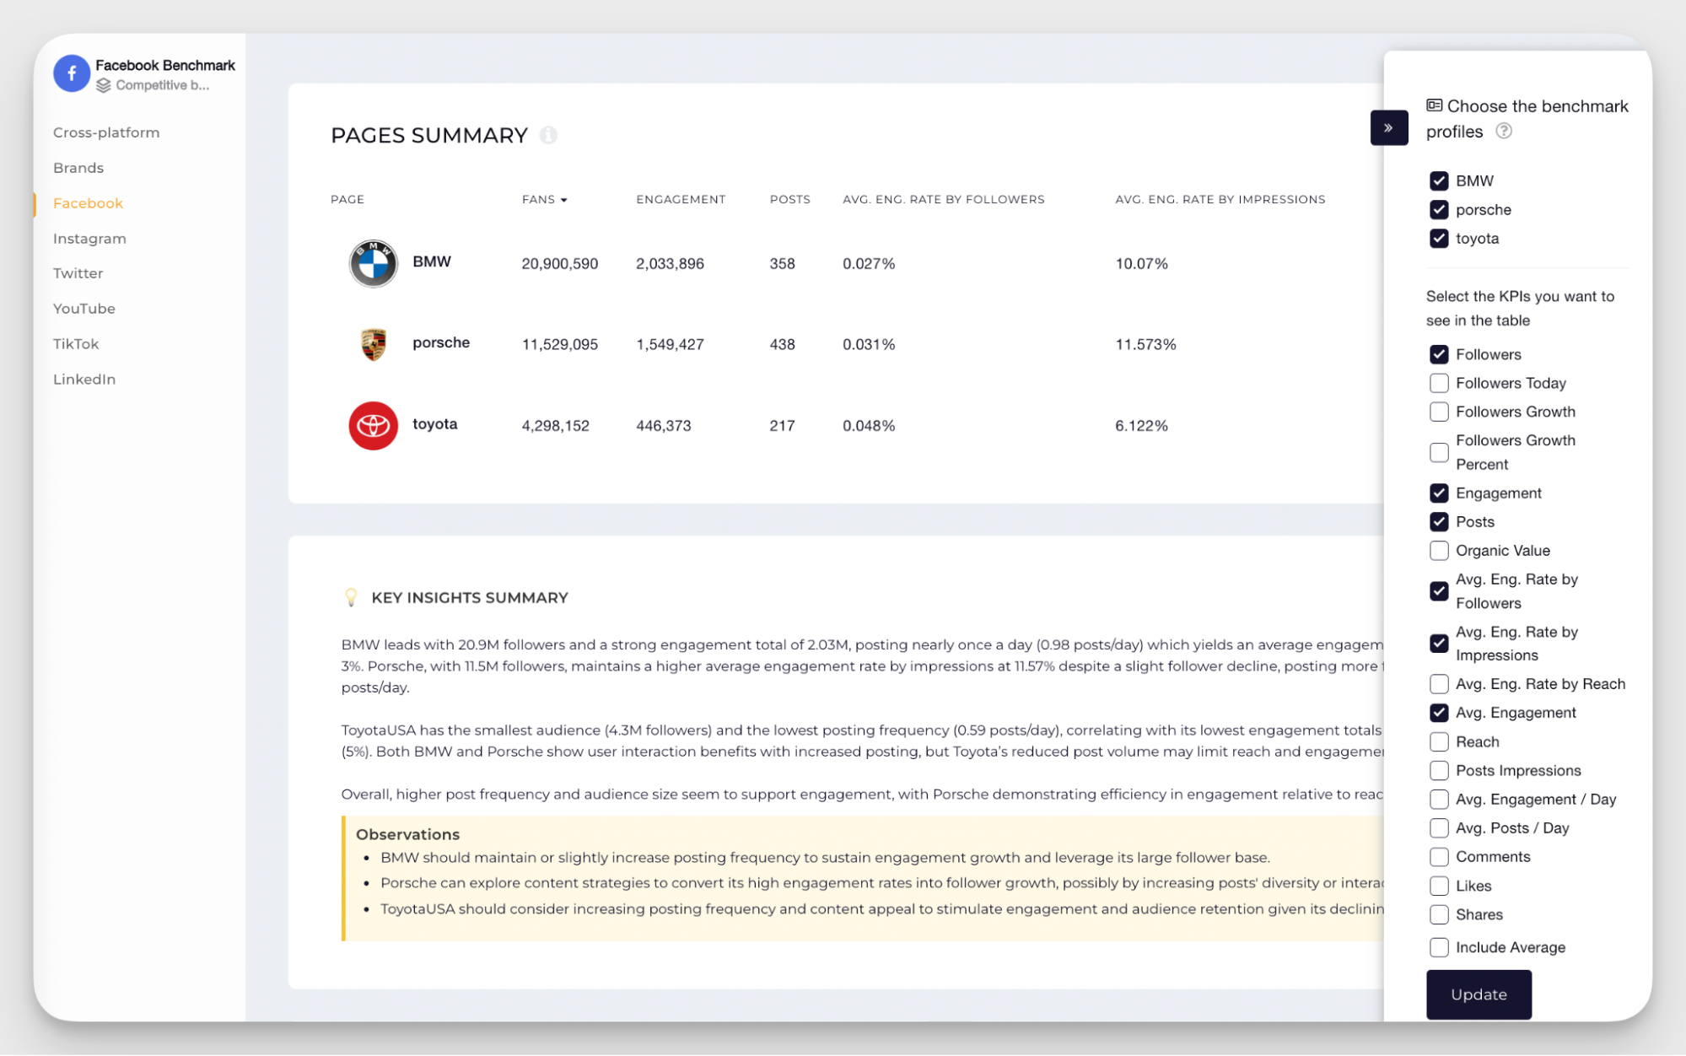This screenshot has height=1056, width=1686.
Task: Open the Fans column sort dropdown
Action: 565,200
